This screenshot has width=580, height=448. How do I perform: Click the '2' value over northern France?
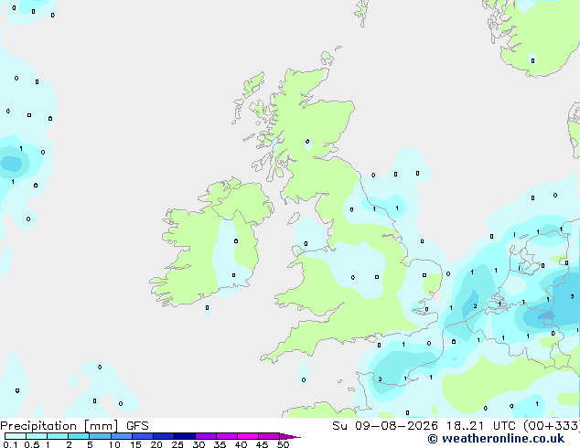click(x=380, y=379)
